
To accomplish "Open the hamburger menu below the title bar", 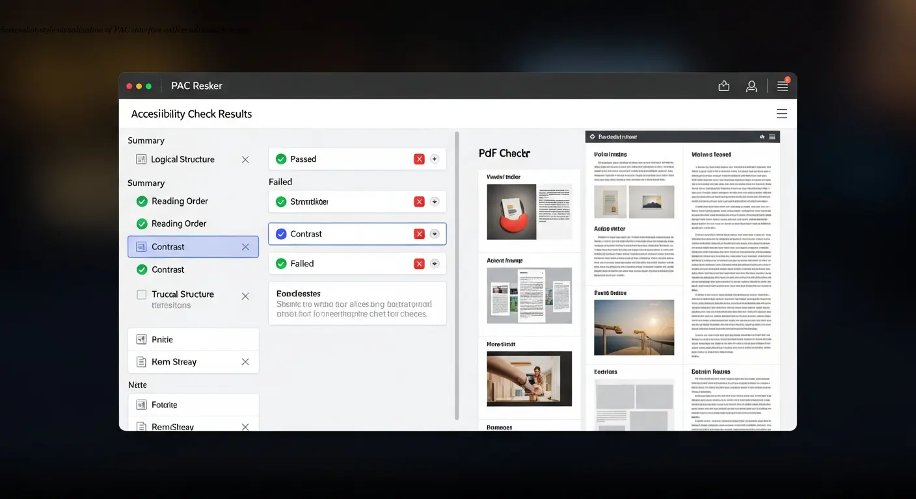I will 781,113.
